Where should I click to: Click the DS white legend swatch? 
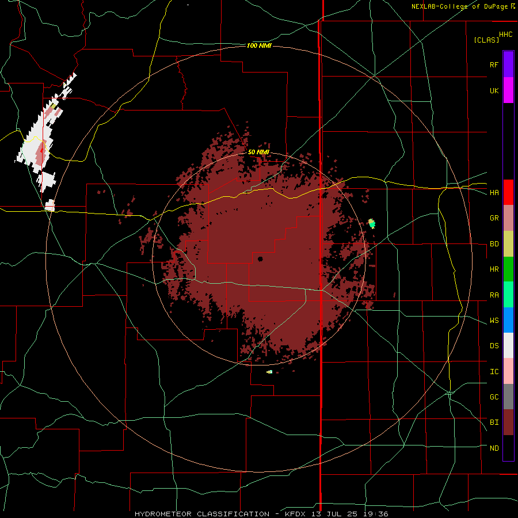pos(508,345)
